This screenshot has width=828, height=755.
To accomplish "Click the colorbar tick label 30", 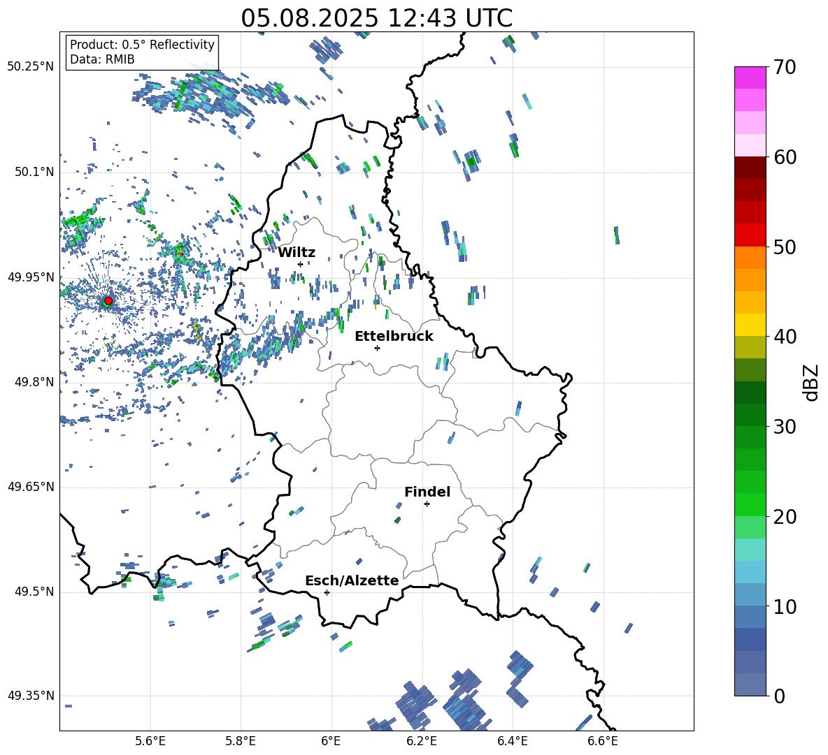I will 785,427.
